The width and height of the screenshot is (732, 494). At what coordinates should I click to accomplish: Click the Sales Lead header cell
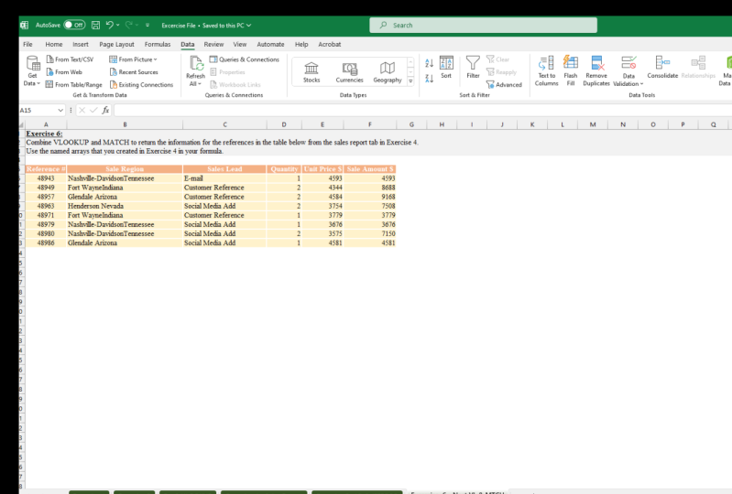click(x=224, y=168)
